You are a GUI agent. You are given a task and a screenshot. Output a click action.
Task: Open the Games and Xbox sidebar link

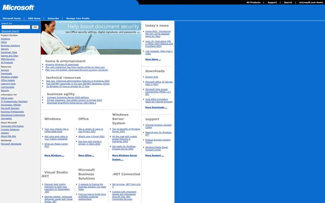pyautogui.click(x=9, y=56)
